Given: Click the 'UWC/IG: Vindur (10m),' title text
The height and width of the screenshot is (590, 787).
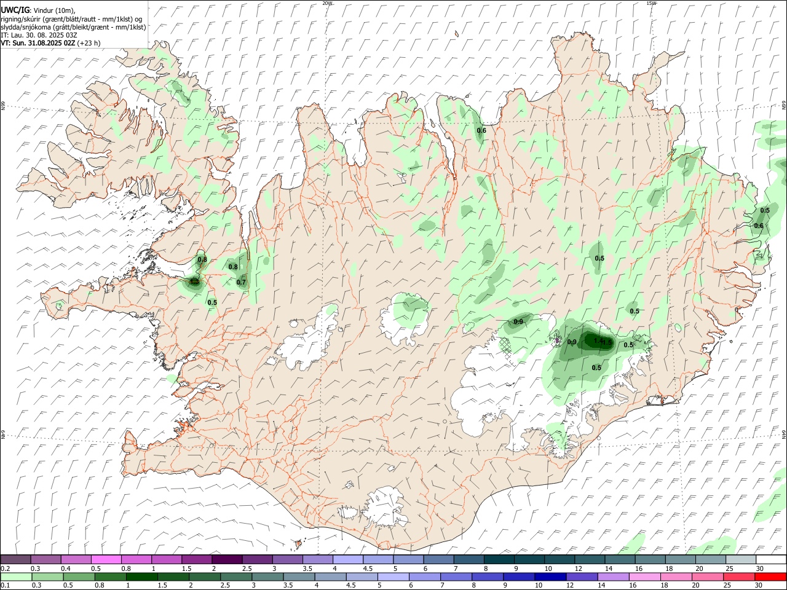Looking at the screenshot, I should (x=38, y=10).
